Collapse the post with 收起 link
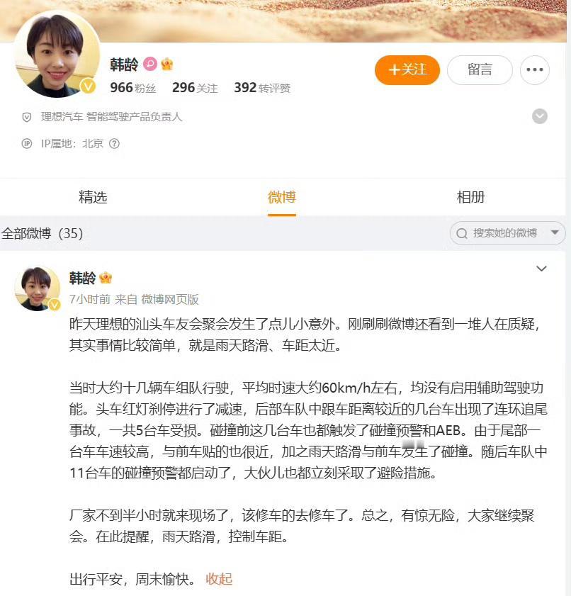Viewport: 571px width, 596px height. click(x=219, y=579)
